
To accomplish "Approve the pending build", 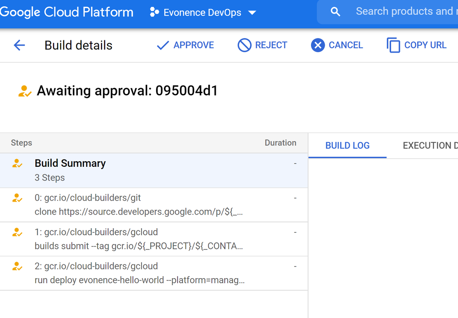I will point(185,45).
